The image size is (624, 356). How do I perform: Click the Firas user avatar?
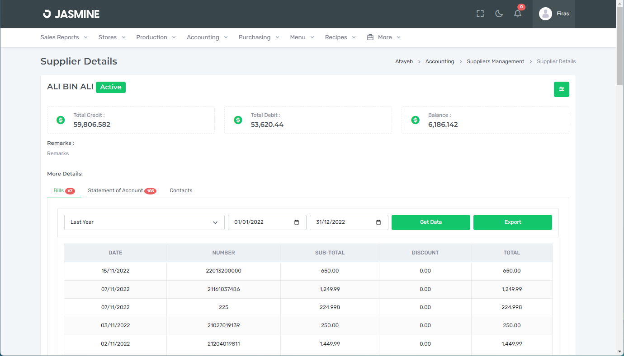[x=545, y=14]
